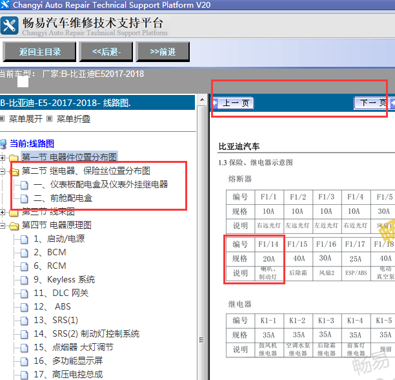Return to main directory with 返回主目录 button
The width and height of the screenshot is (395, 380).
[39, 52]
